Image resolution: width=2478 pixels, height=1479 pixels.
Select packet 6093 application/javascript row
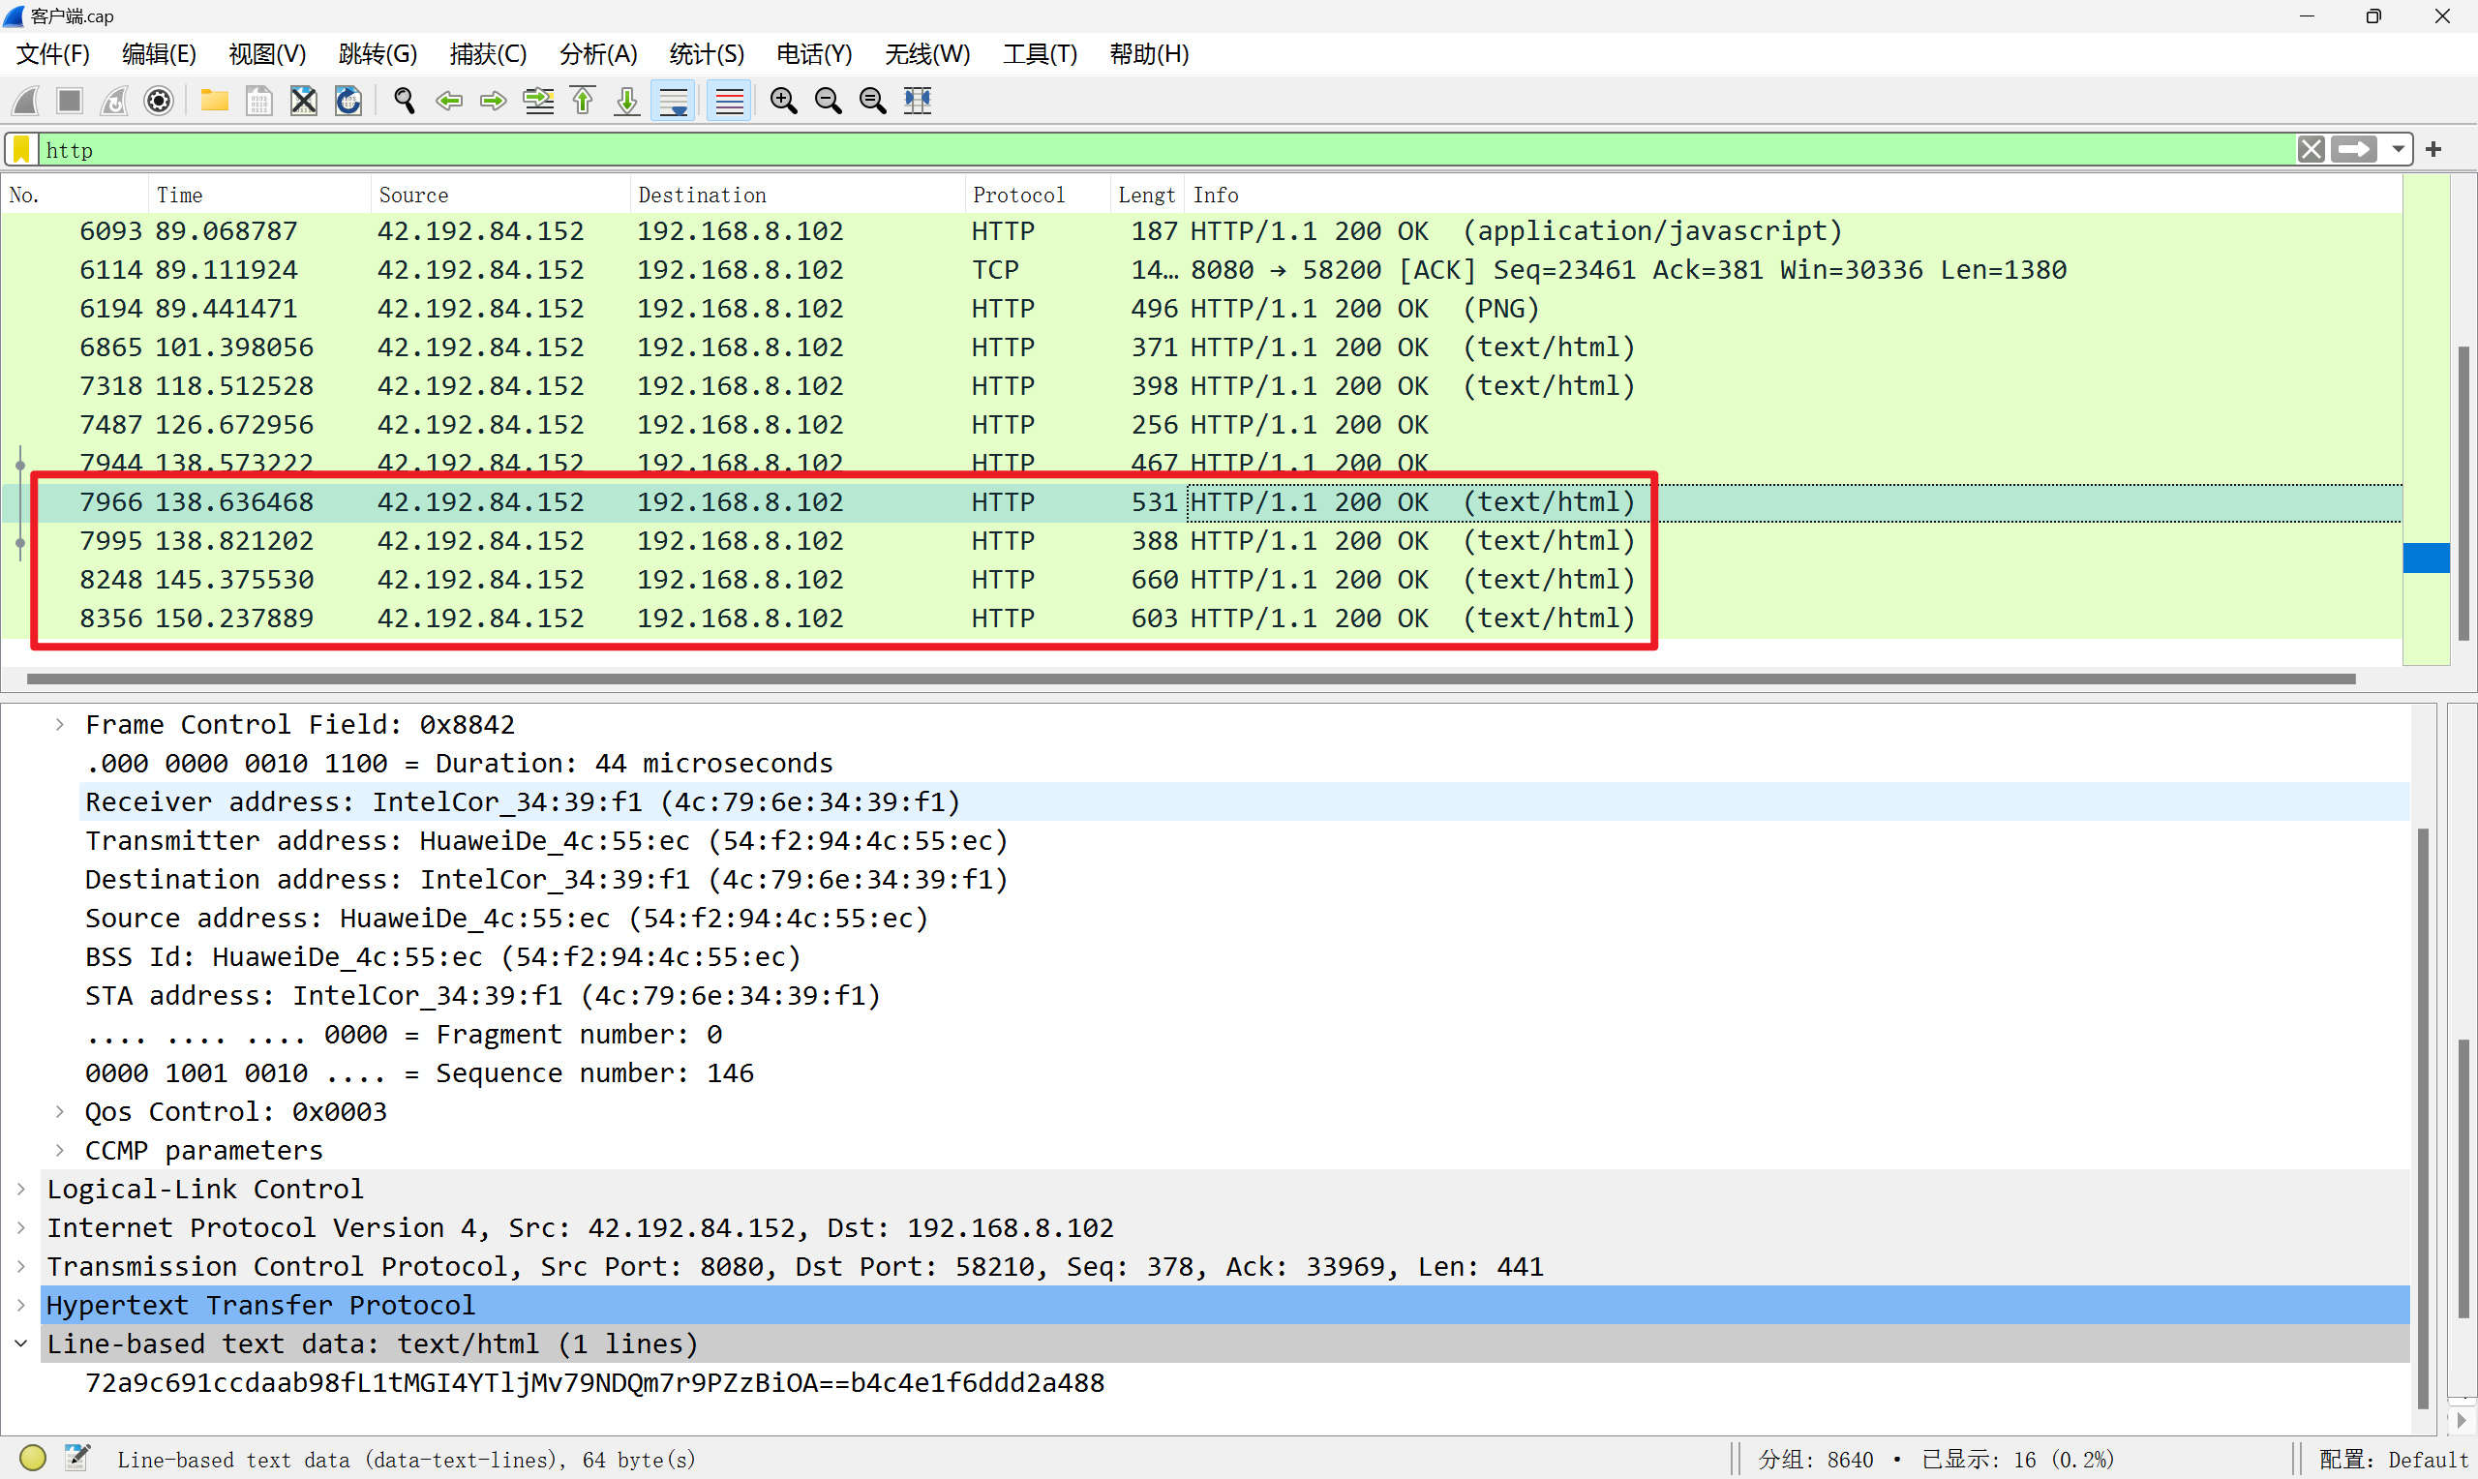(1201, 231)
